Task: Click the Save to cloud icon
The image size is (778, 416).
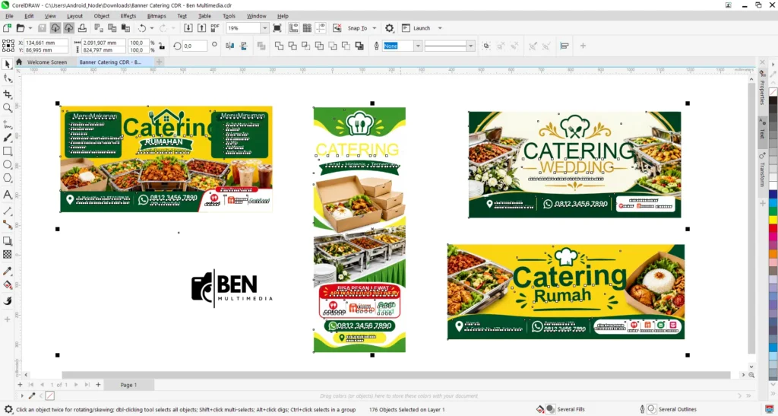Action: coord(68,28)
